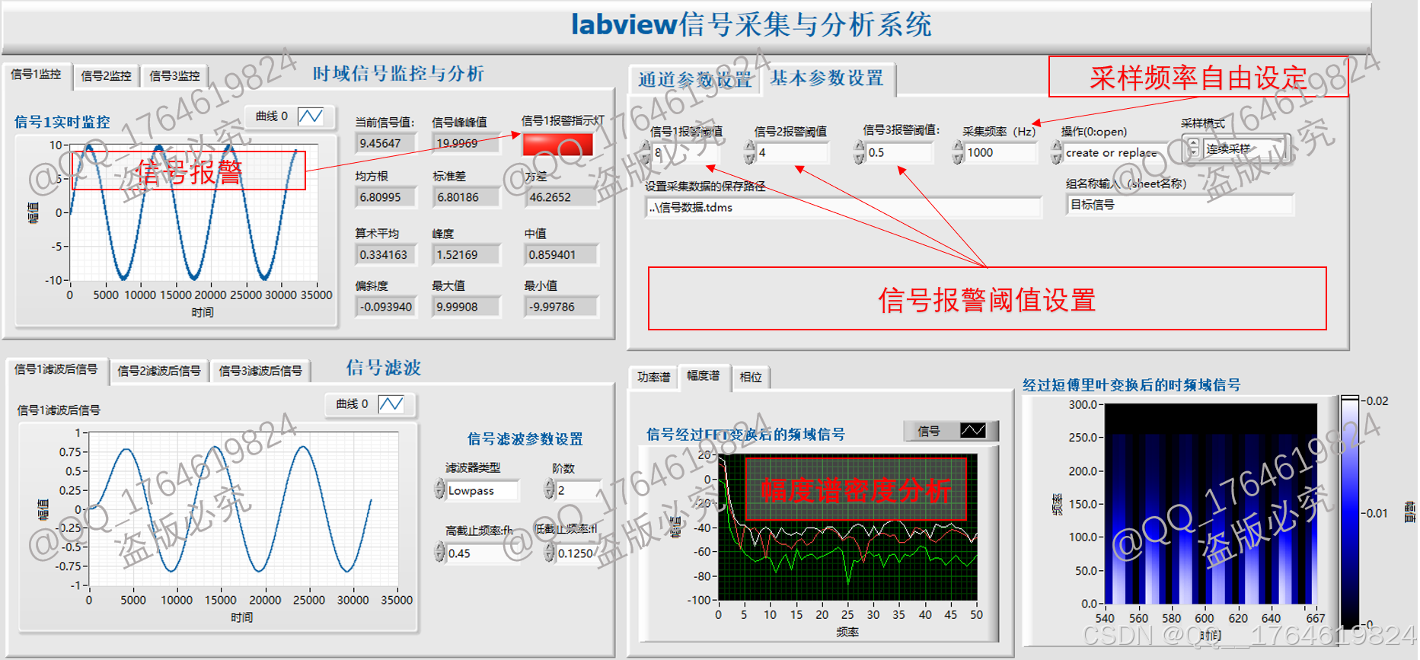This screenshot has height=660, width=1420.
Task: Click the 曲线 0 plot icon for 信号1实时监控
Action: 311,116
